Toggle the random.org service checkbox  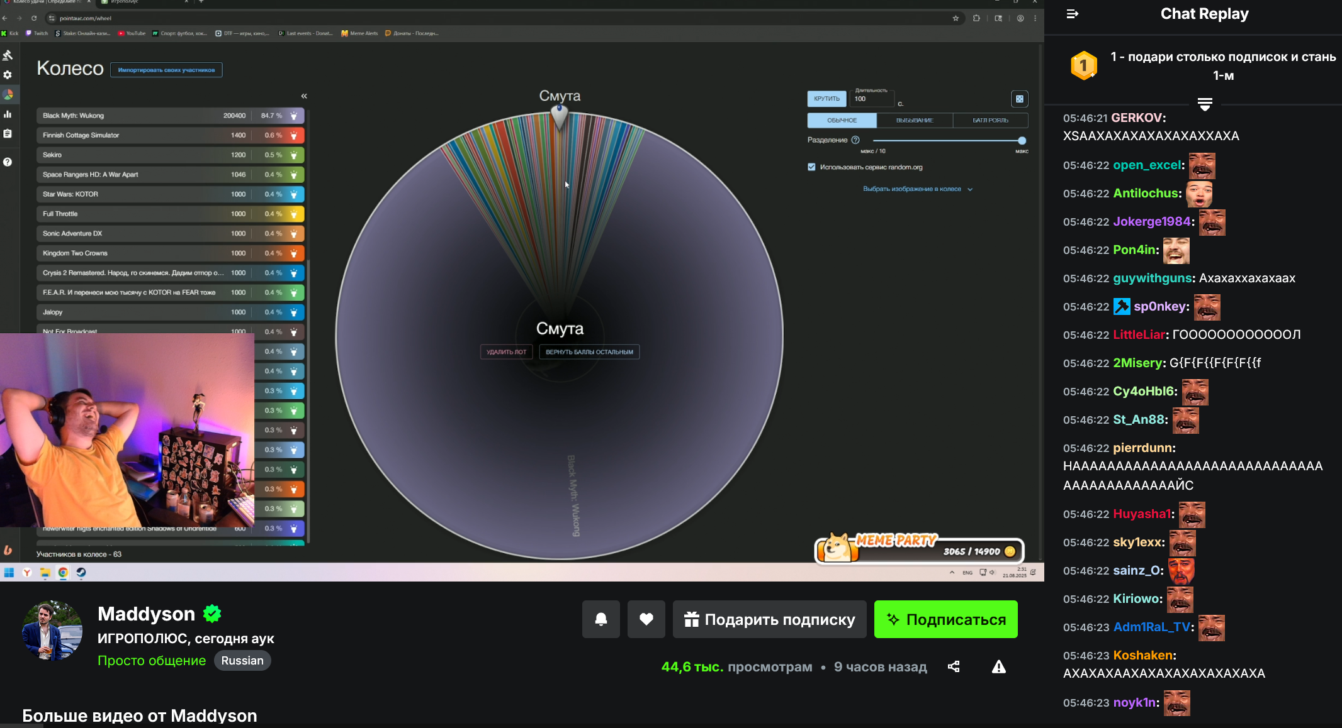(811, 167)
